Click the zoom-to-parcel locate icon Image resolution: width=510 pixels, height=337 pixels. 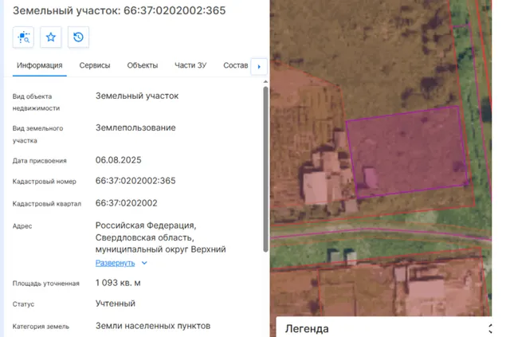(23, 37)
